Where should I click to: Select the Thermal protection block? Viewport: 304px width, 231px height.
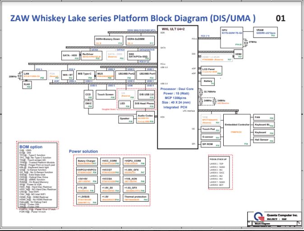click(136, 198)
